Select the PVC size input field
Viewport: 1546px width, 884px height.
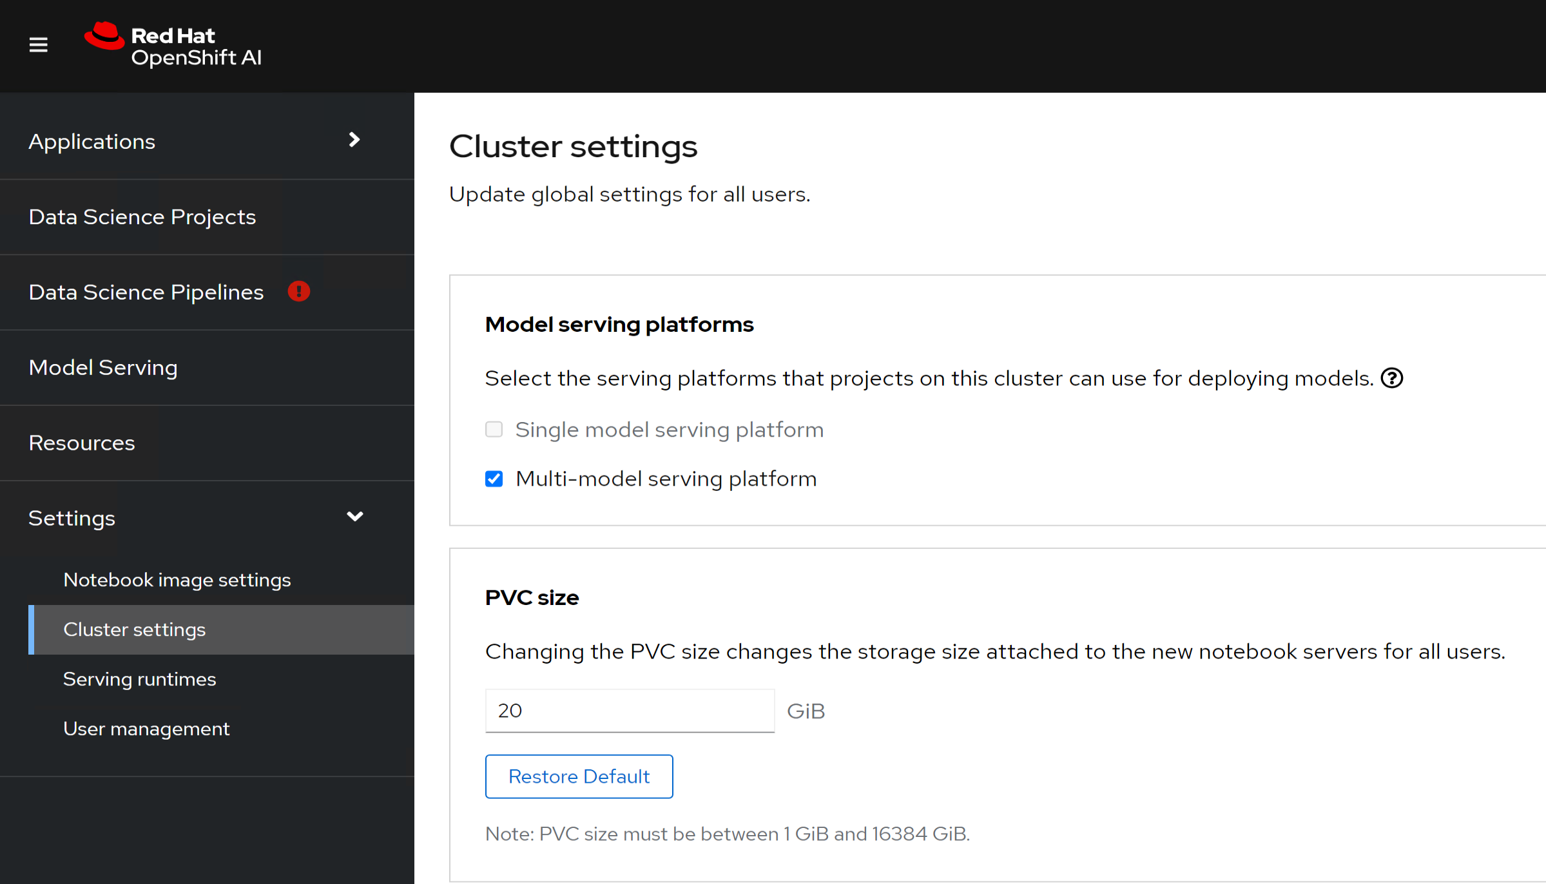point(631,709)
